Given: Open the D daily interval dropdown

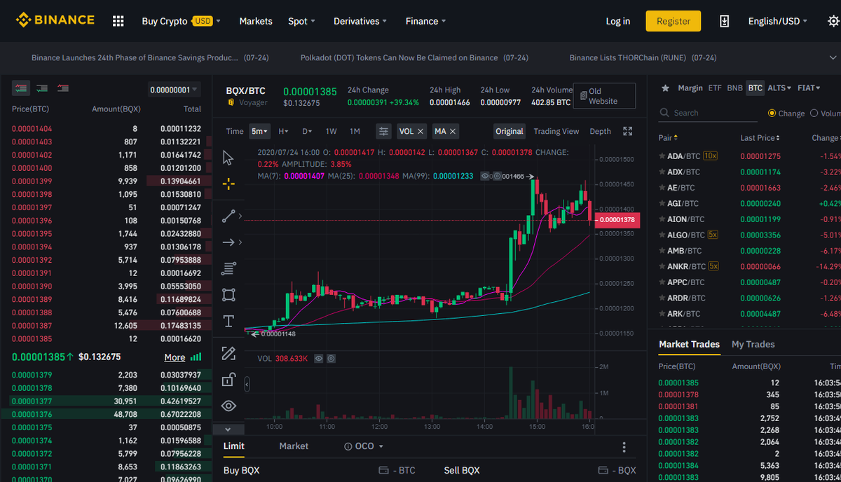Looking at the screenshot, I should click(307, 131).
